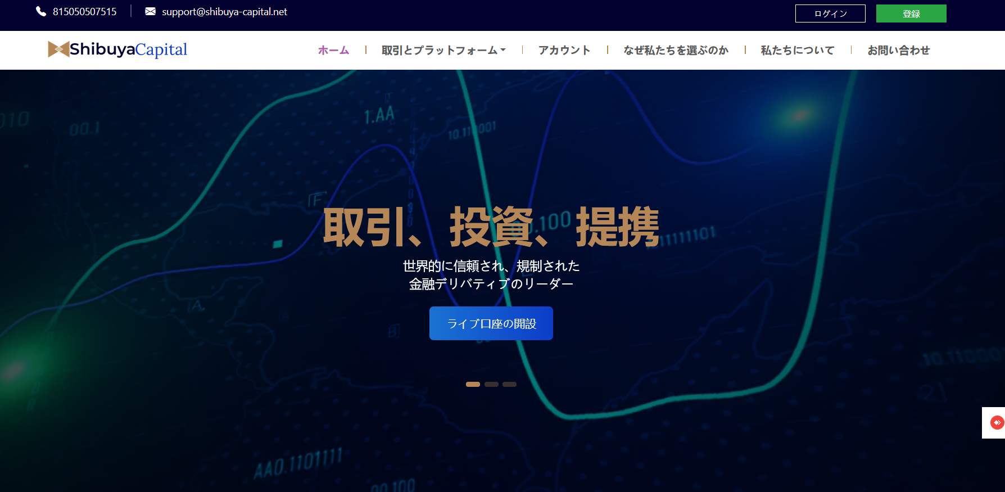Open アカウント menu item
Screen dimensions: 1005x492
(x=564, y=50)
